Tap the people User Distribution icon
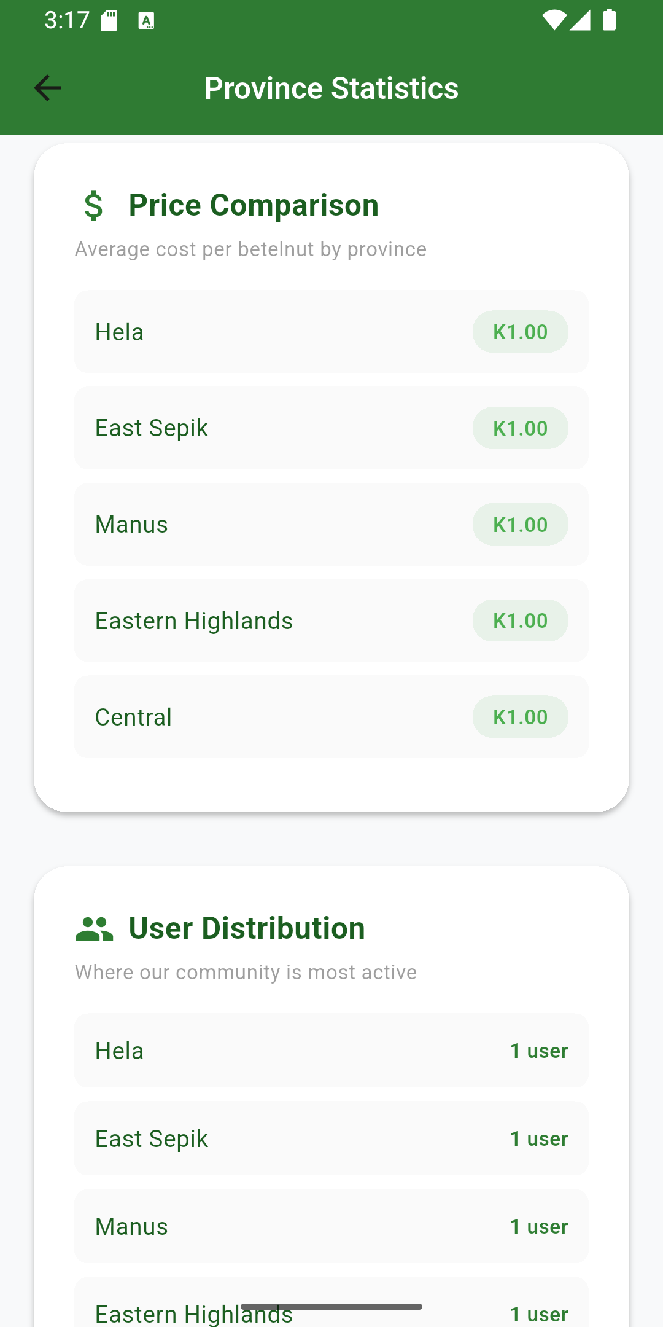Viewport: 663px width, 1327px height. pyautogui.click(x=94, y=929)
